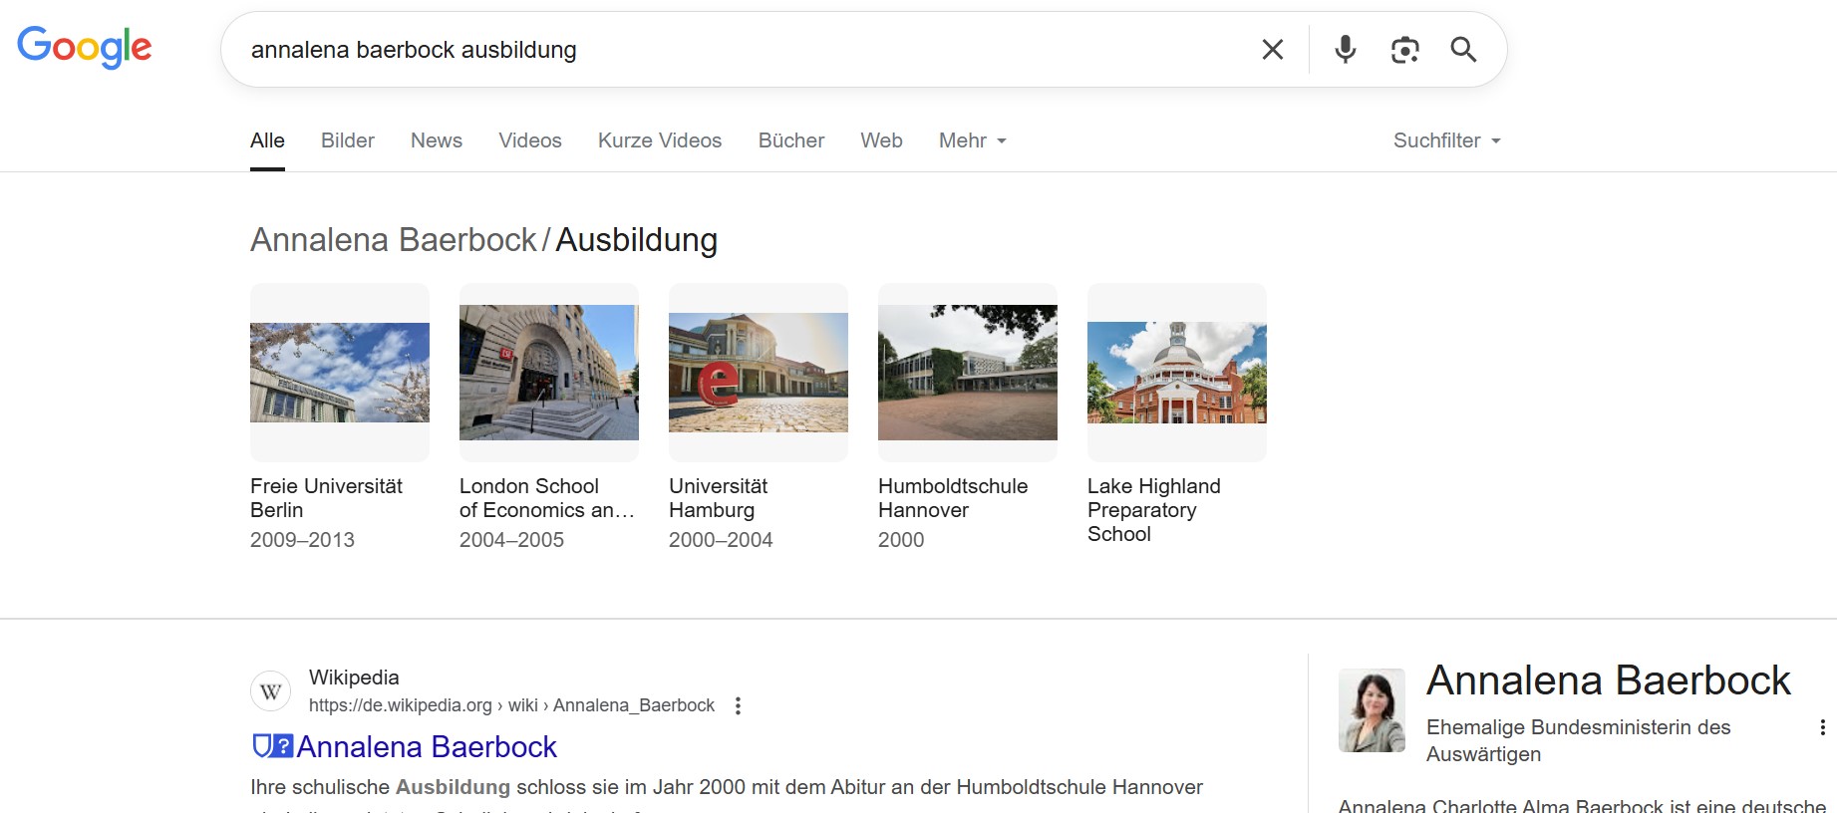
Task: Click the '2009–2013' years text
Action: point(302,540)
